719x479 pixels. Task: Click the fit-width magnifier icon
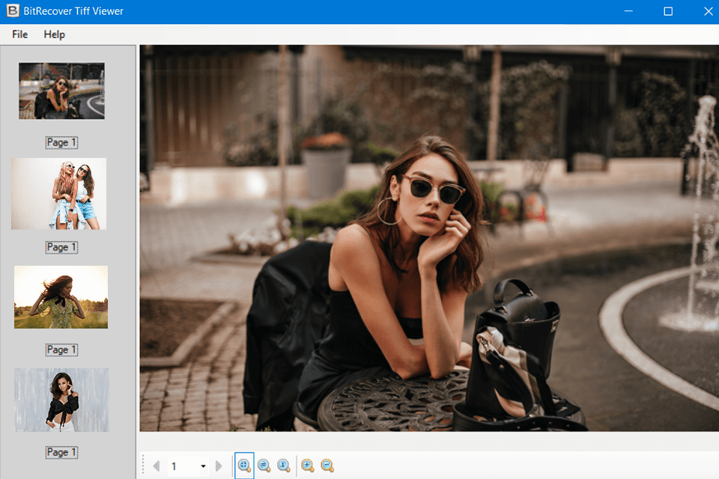[x=264, y=466]
